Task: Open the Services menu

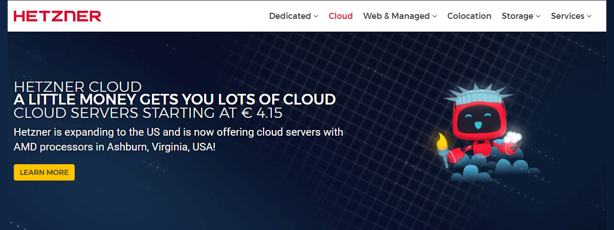Action: [x=571, y=16]
